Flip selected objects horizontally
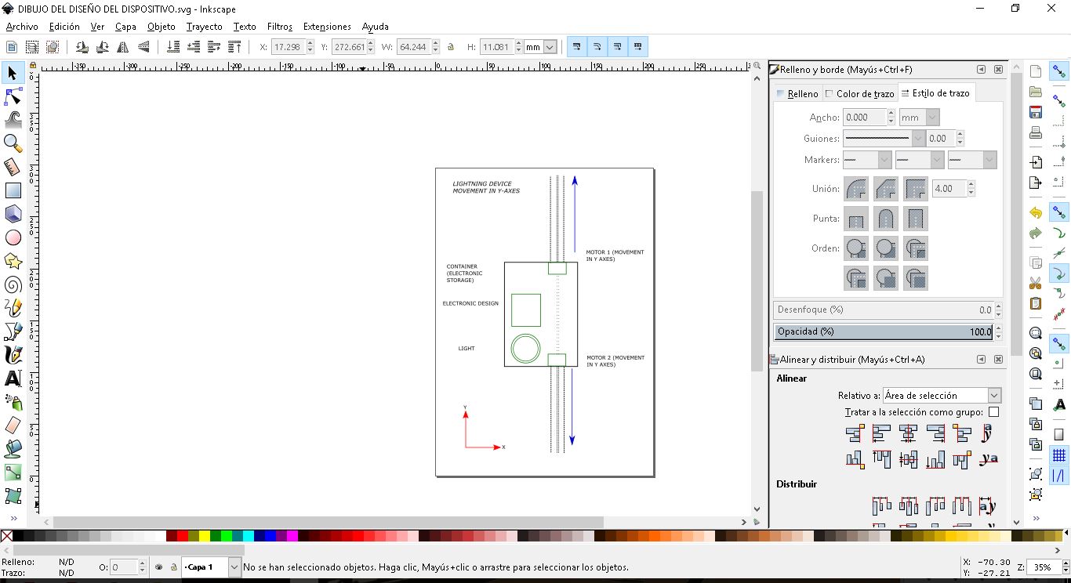Image resolution: width=1071 pixels, height=583 pixels. [x=122, y=47]
